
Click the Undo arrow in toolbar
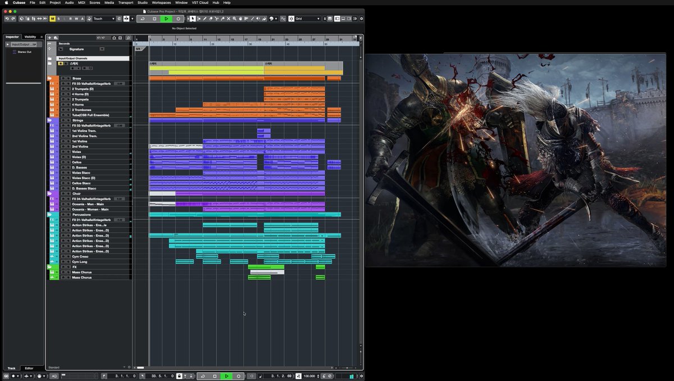(7, 19)
